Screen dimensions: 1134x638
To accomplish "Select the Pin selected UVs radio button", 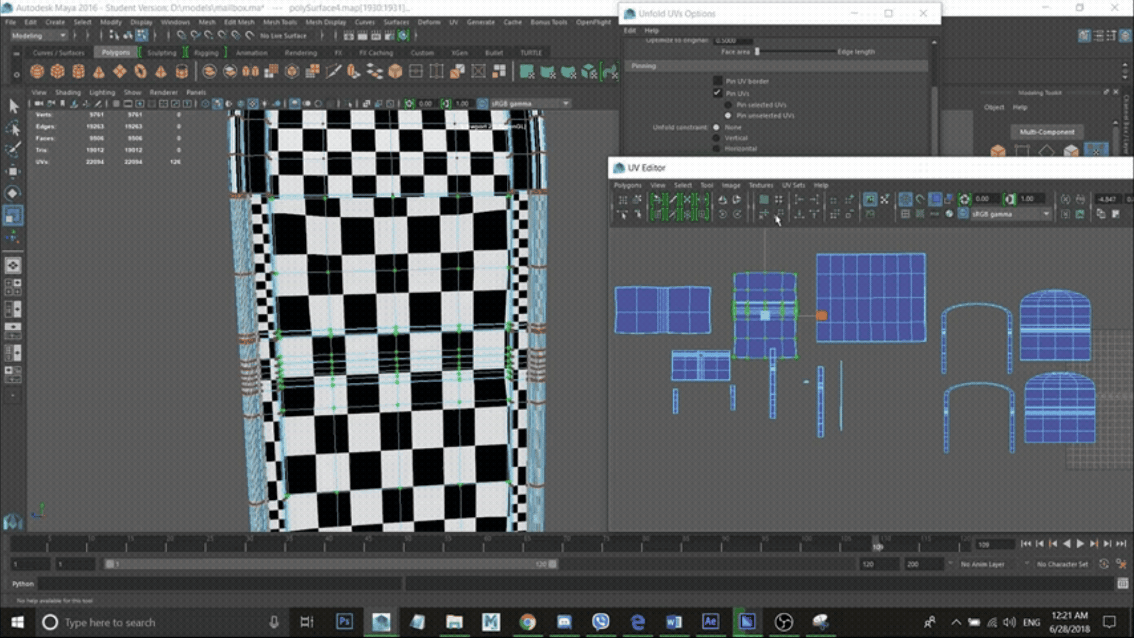I will (728, 105).
